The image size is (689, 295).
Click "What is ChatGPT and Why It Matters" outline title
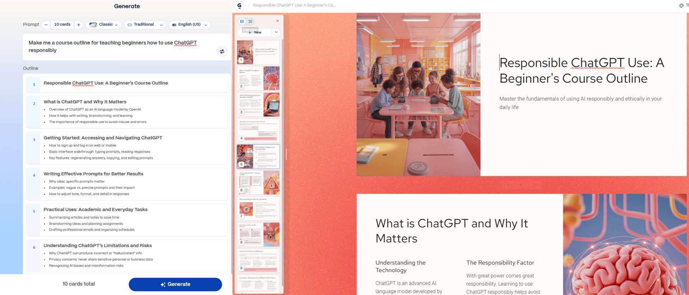point(85,102)
